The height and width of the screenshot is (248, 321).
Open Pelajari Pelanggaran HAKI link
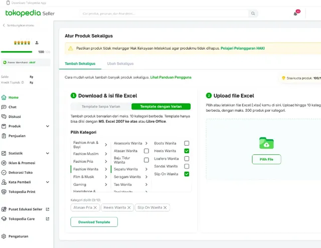[243, 48]
